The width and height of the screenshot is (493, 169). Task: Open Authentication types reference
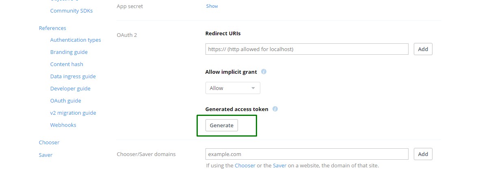click(76, 40)
